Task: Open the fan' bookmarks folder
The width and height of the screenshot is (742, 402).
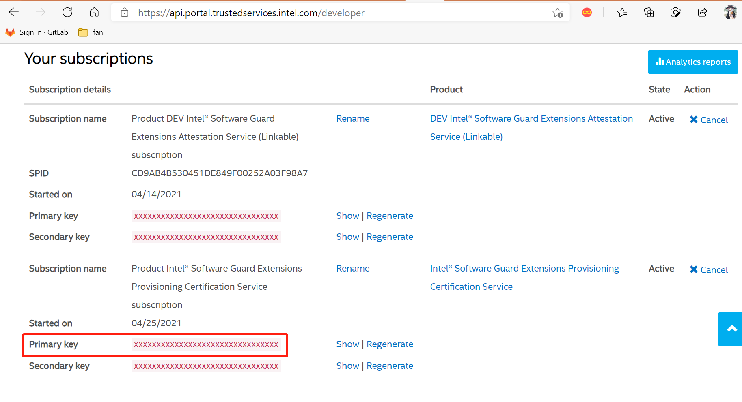Action: point(91,32)
